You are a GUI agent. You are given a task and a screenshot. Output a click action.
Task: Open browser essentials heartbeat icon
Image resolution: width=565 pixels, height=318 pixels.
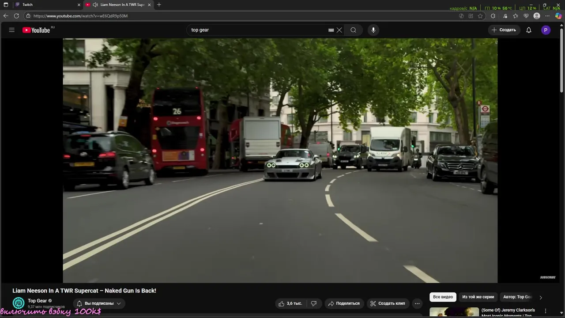point(526,16)
